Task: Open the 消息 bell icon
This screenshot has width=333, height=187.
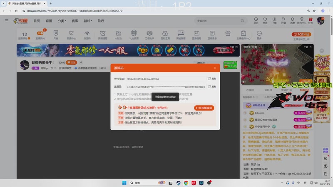Action: (293, 20)
